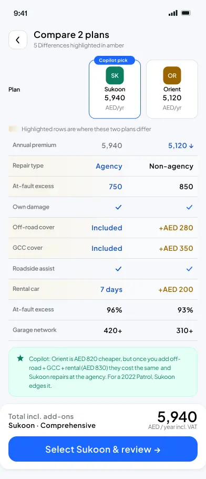
Task: Select the Sukoon plan card
Action: (x=115, y=89)
